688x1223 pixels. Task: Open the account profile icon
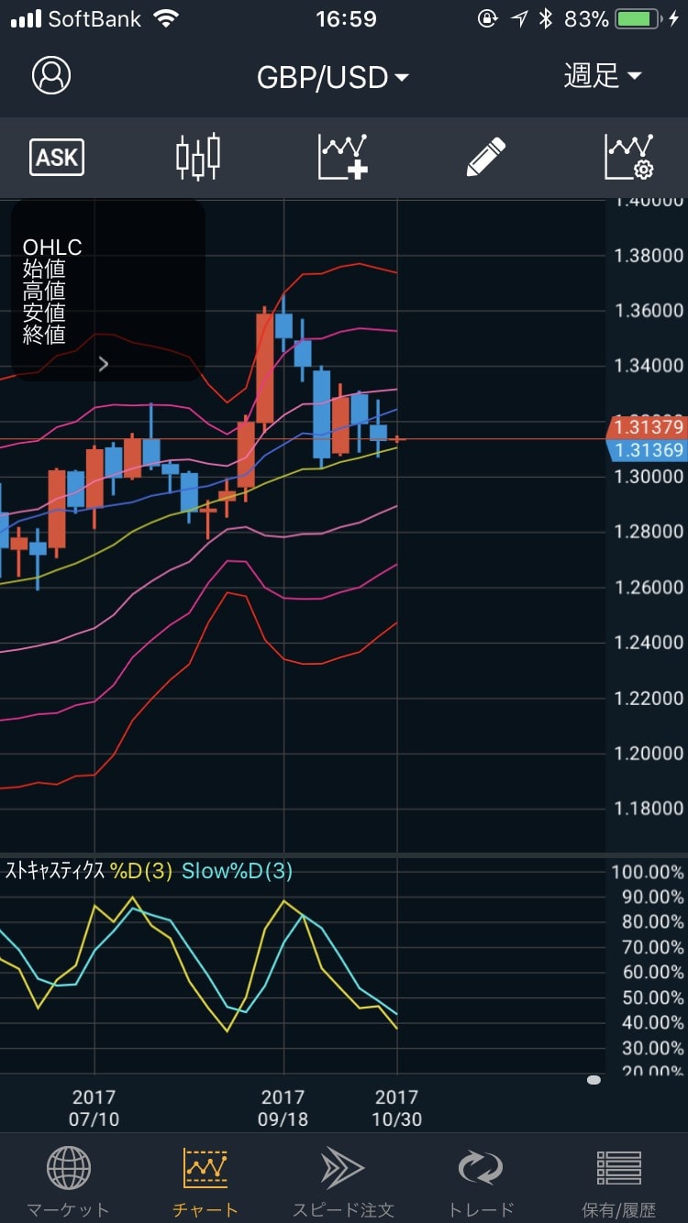51,76
